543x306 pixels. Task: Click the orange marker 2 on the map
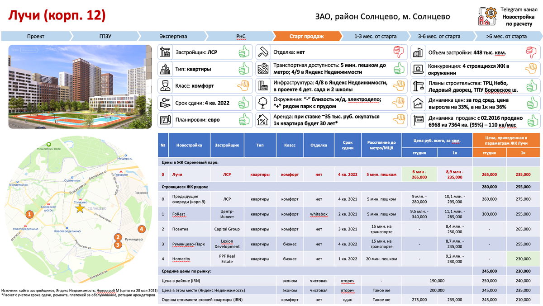118,237
